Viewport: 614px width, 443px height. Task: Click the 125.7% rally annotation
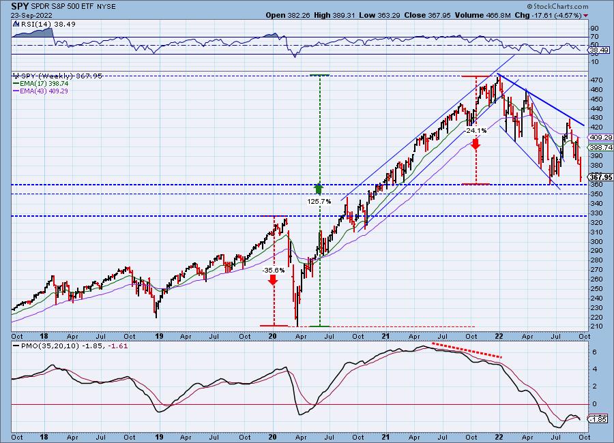pyautogui.click(x=319, y=202)
